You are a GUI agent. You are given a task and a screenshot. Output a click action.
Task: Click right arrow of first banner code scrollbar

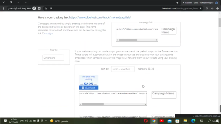[145, 104]
